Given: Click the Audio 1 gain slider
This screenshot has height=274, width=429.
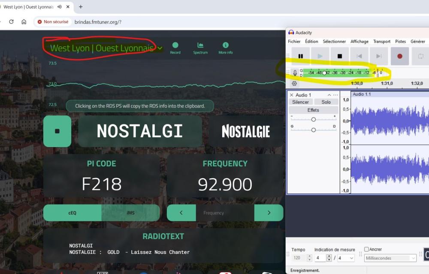Looking at the screenshot, I should 314,120.
